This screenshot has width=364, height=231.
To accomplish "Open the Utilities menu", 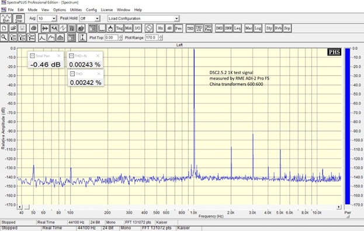I will (x=76, y=10).
